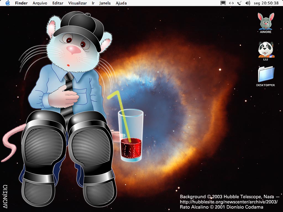Select the AIMORE rabbit desktop icon
283x212 pixels.
click(265, 22)
